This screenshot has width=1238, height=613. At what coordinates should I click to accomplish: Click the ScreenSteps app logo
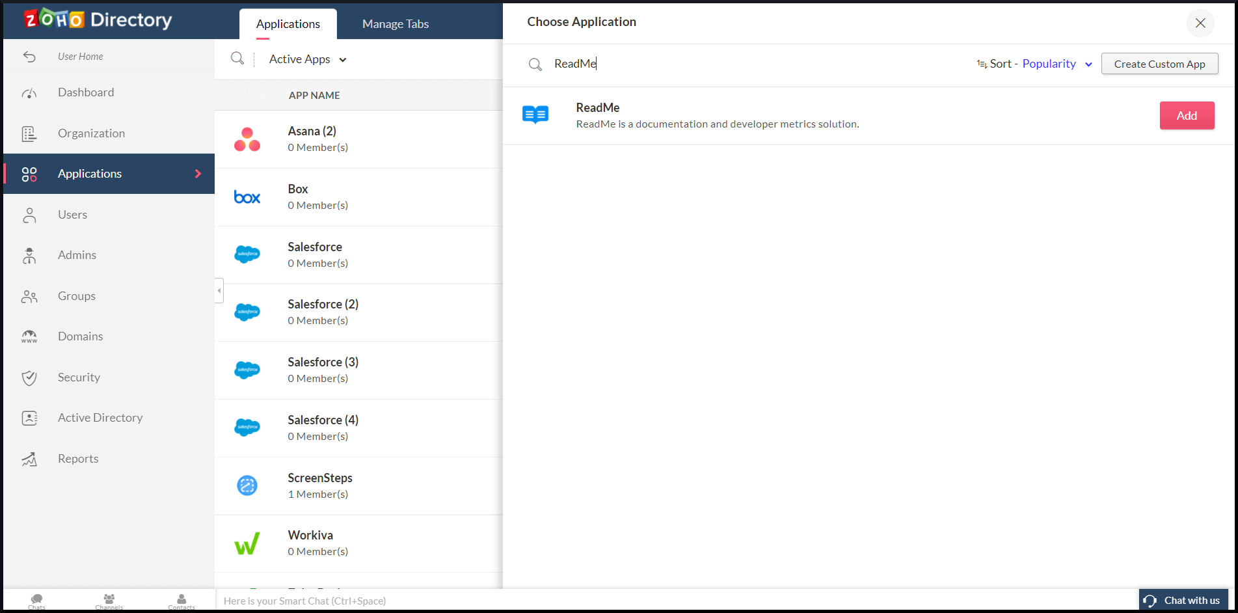(x=247, y=485)
